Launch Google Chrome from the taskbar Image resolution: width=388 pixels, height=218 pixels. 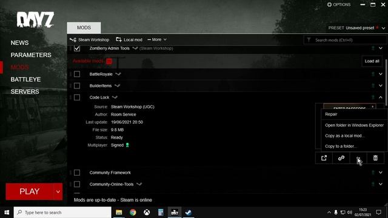tap(133, 213)
